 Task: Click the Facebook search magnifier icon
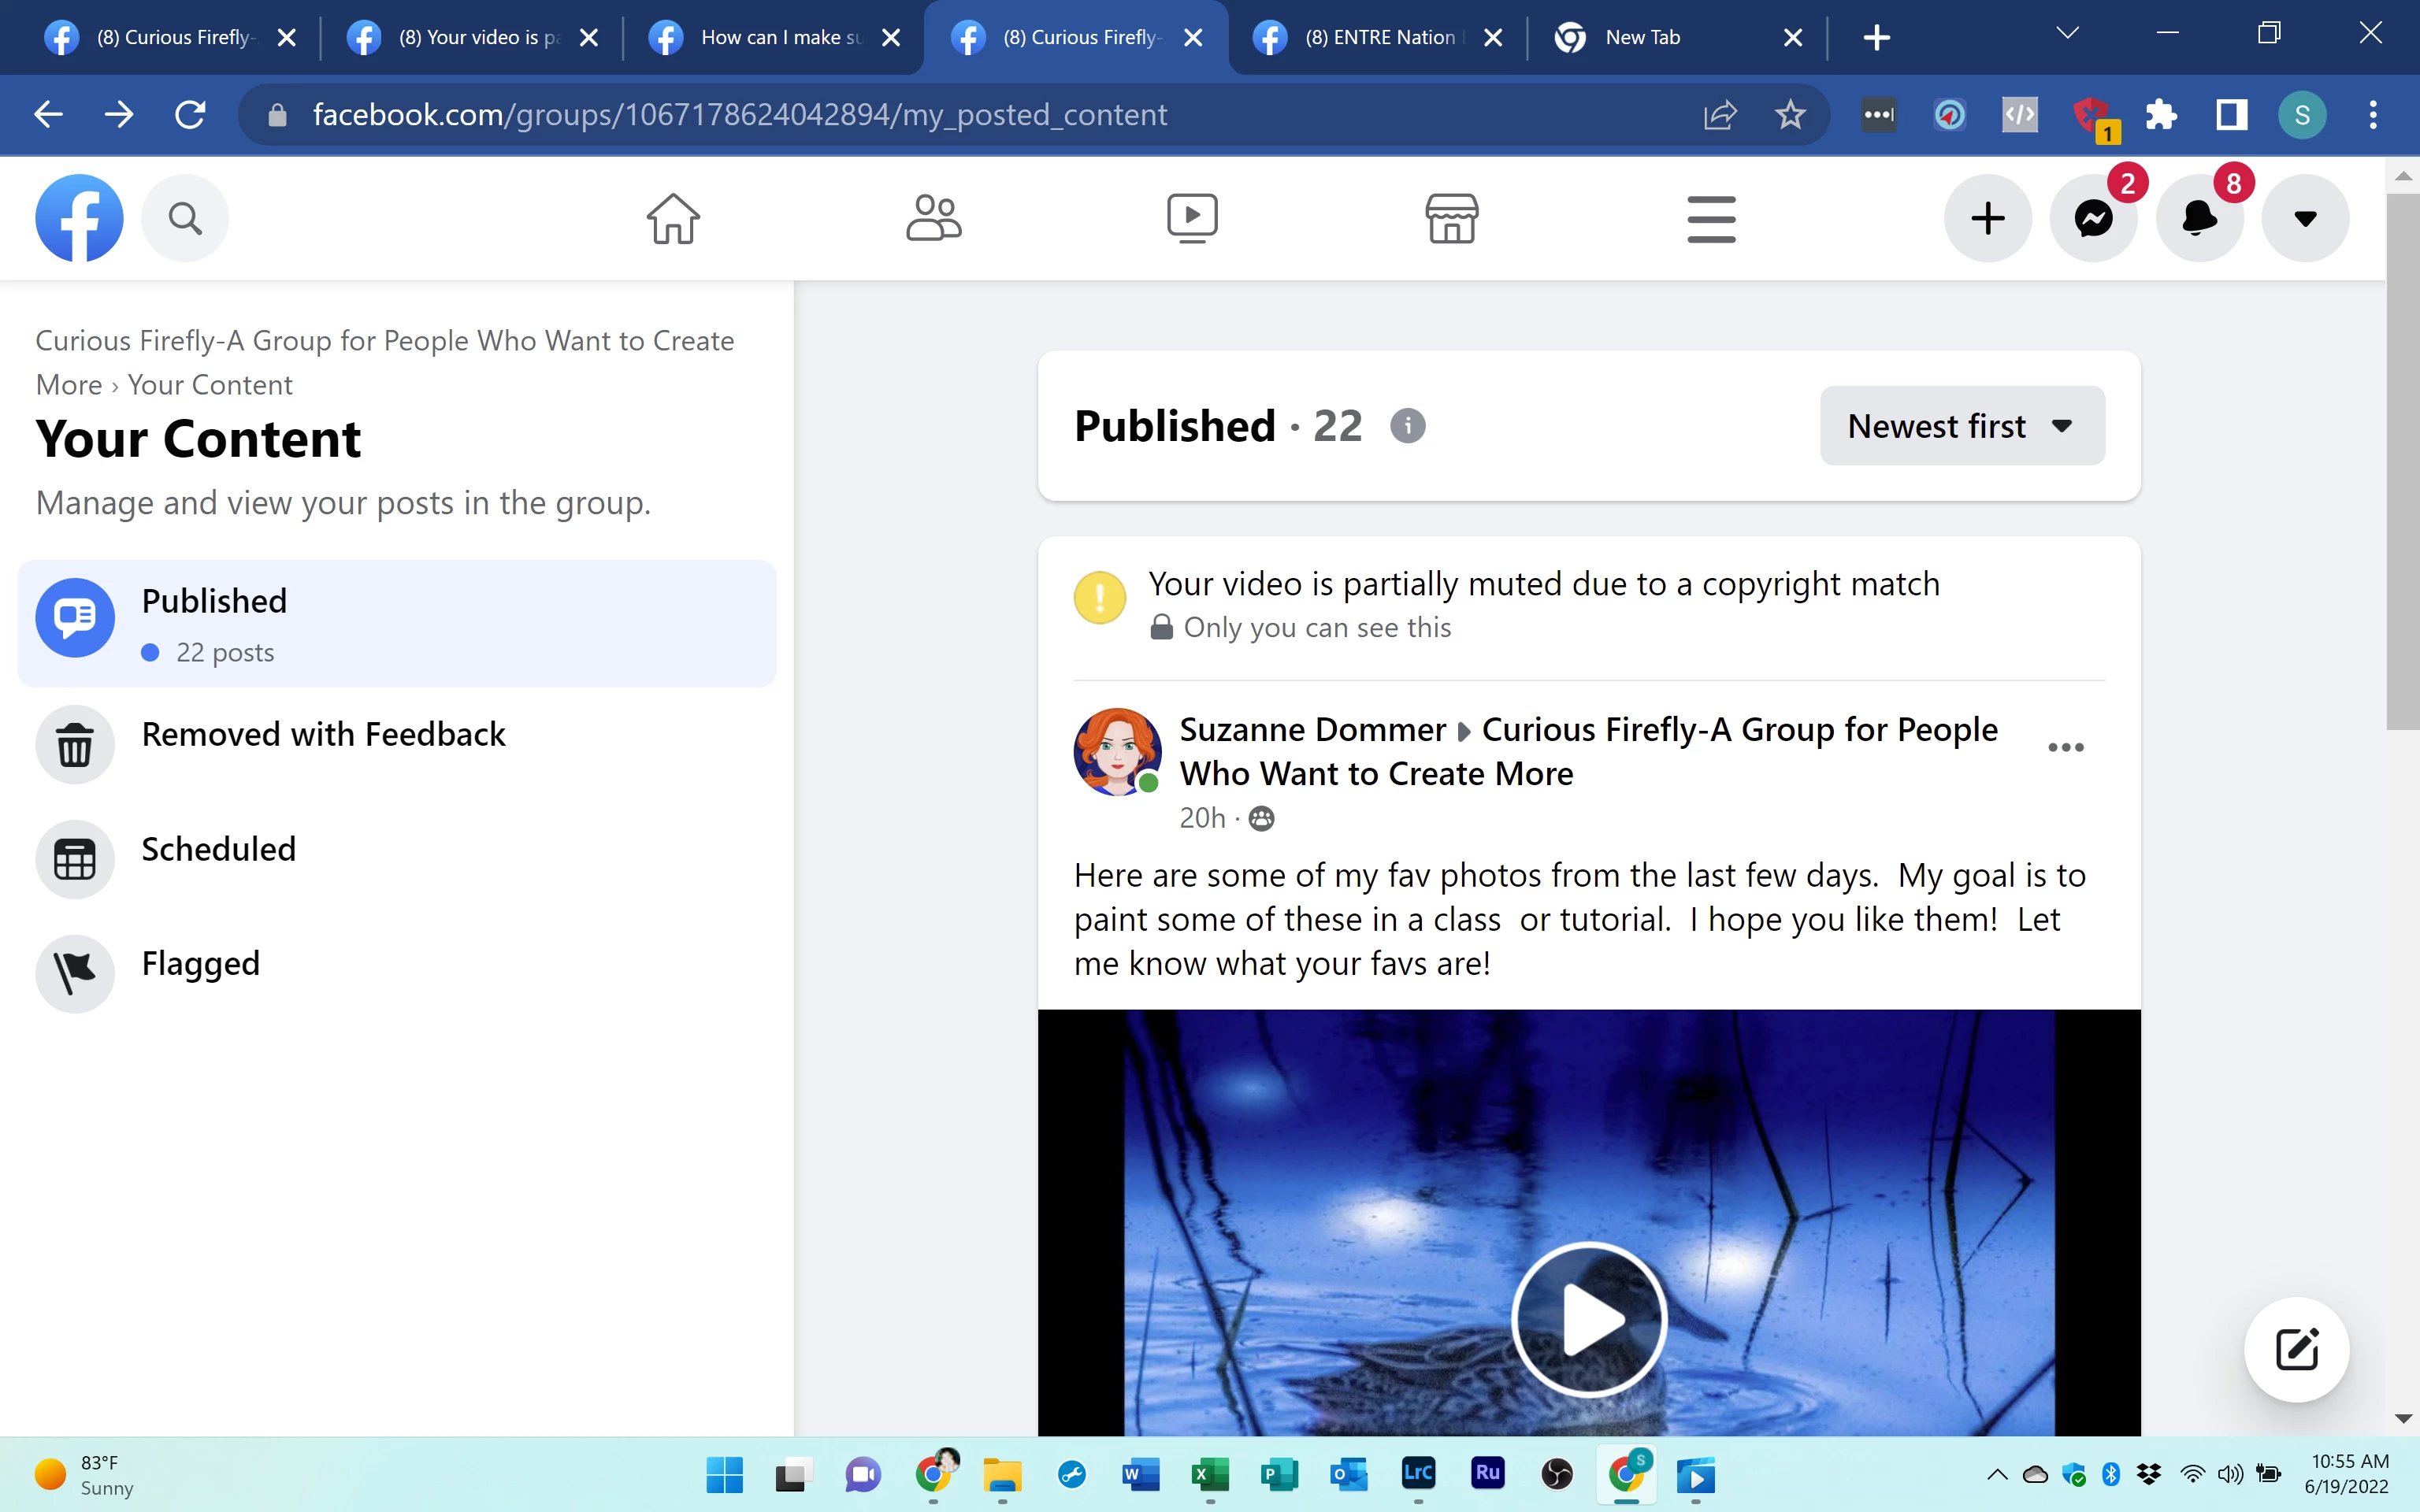click(x=185, y=218)
